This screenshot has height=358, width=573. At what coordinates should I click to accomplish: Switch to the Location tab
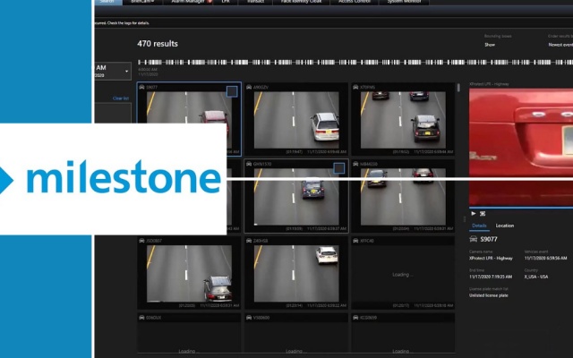pos(505,226)
